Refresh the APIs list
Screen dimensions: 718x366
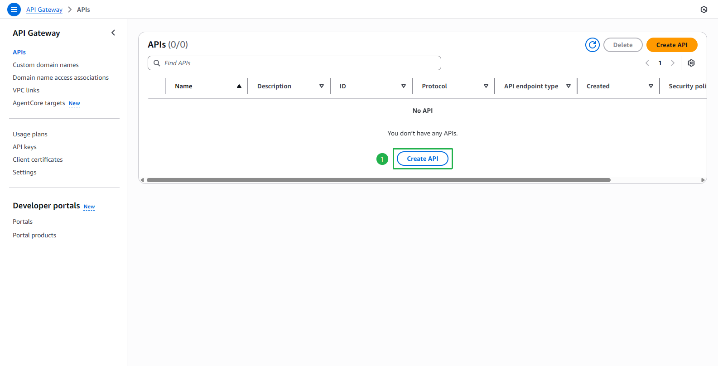tap(593, 45)
